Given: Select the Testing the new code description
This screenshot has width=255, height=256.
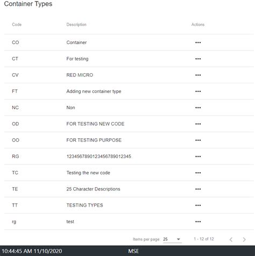Looking at the screenshot, I should tap(88, 173).
